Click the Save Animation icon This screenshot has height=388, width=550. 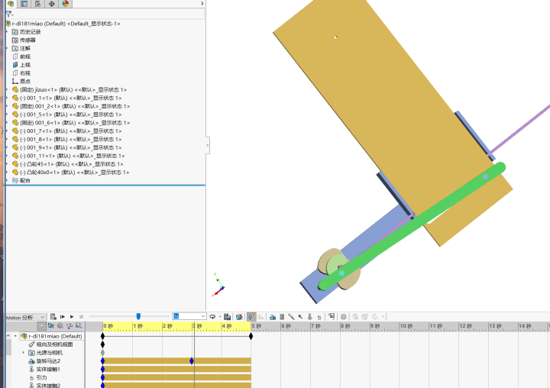(x=228, y=316)
